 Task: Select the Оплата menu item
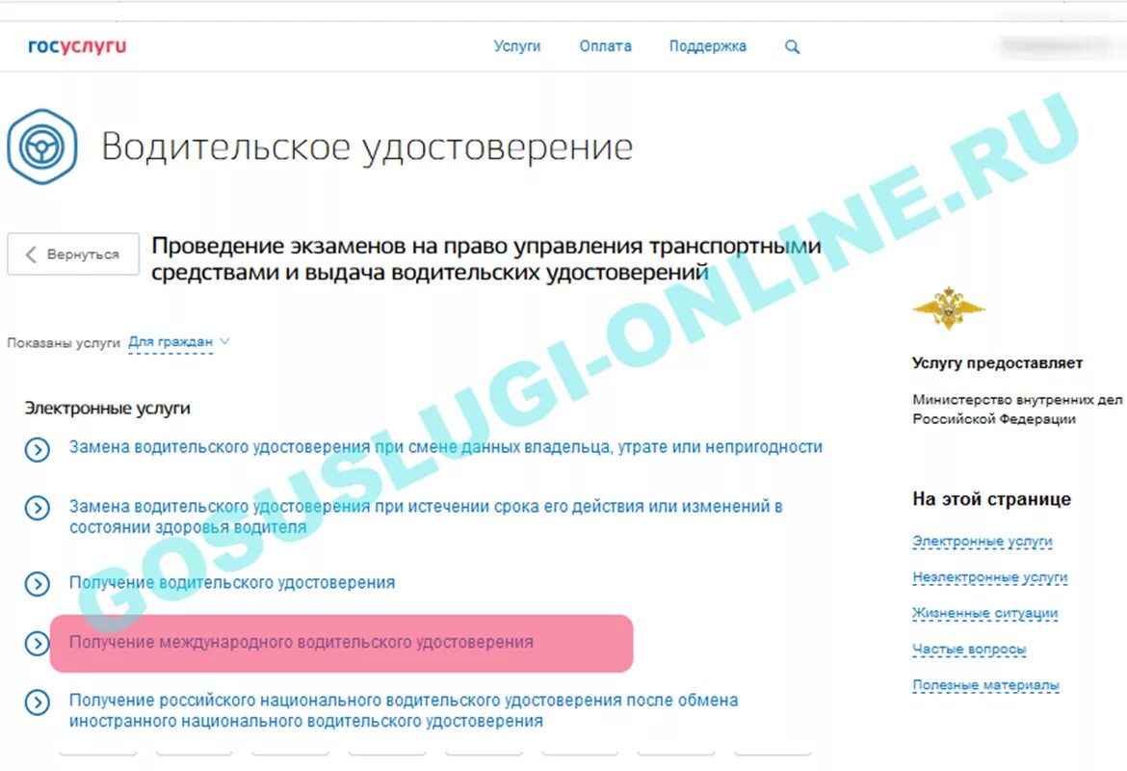tap(605, 45)
